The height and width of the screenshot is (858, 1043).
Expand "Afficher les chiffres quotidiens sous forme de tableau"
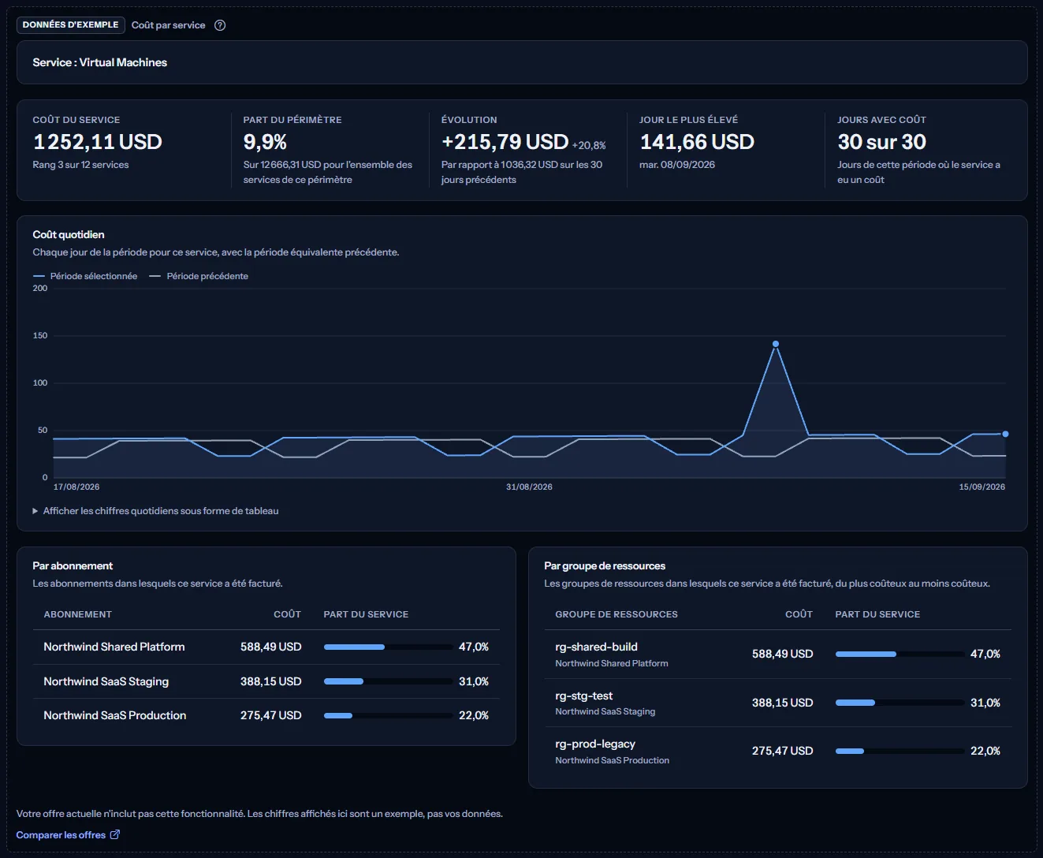point(155,511)
